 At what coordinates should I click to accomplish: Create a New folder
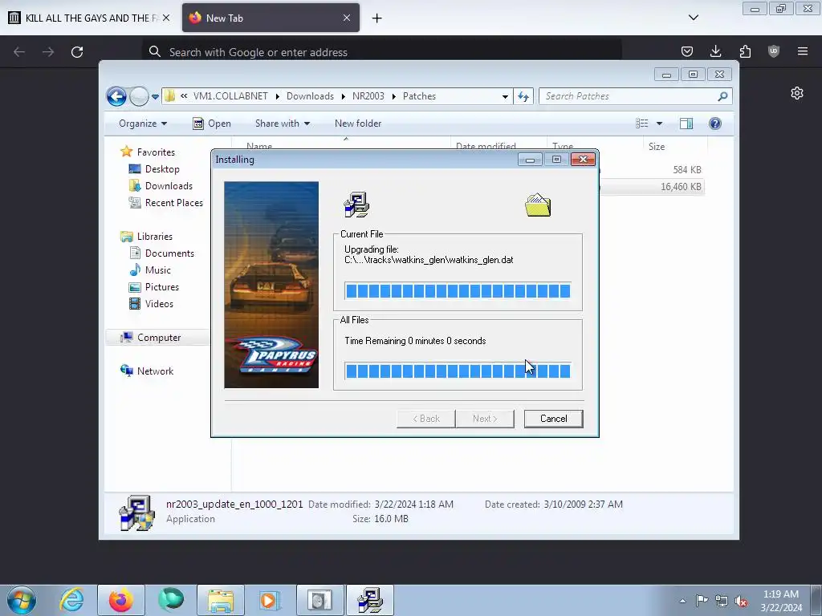(358, 124)
